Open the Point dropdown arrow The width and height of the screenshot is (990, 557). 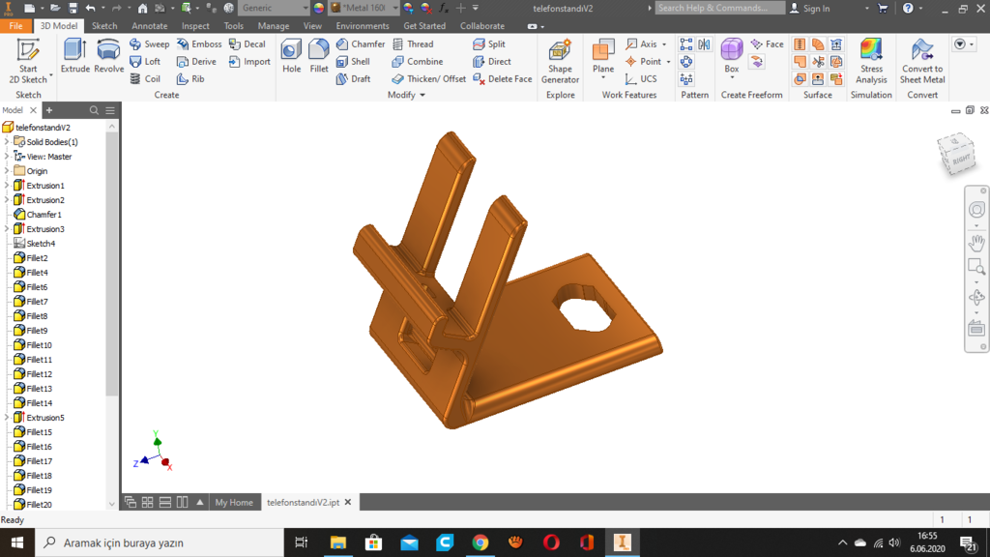(668, 62)
